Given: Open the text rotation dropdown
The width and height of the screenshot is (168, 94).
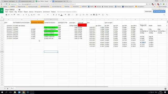Looking at the screenshot, I should [x=87, y=15].
